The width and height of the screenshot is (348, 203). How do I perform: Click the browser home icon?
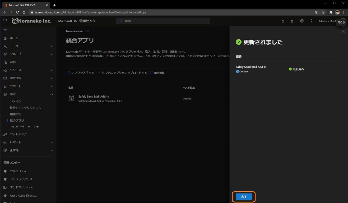click(24, 12)
